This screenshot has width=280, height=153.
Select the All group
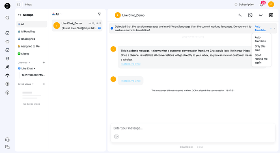point(32,24)
